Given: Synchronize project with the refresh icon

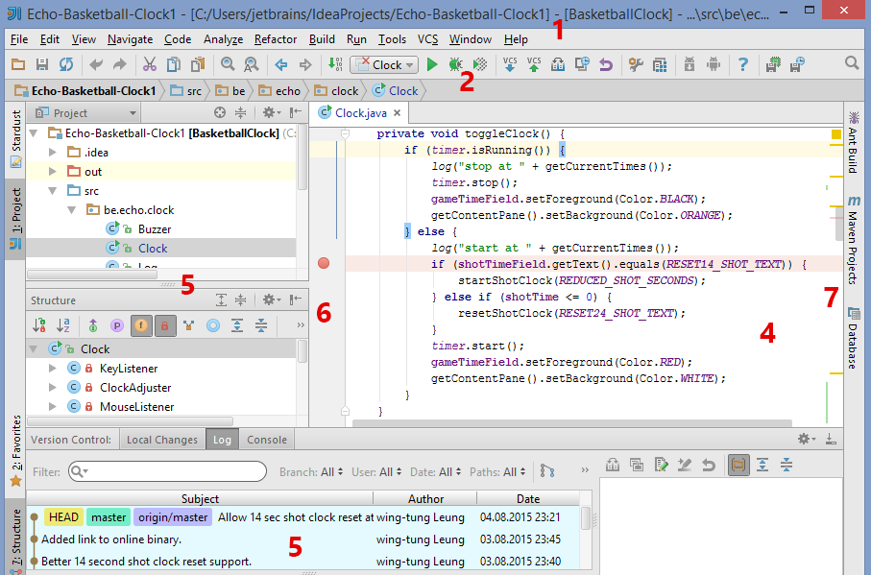Looking at the screenshot, I should 66,64.
